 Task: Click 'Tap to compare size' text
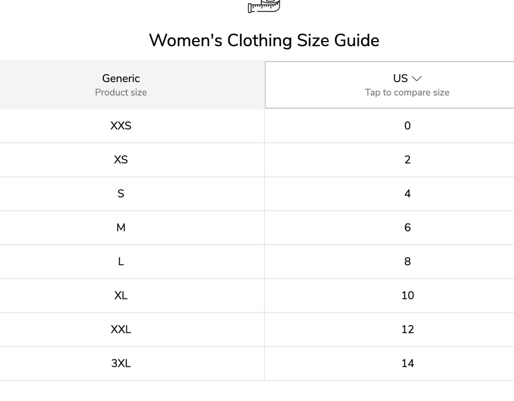pos(407,92)
